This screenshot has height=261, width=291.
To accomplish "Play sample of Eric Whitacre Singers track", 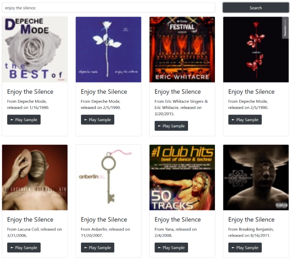I will (x=171, y=126).
